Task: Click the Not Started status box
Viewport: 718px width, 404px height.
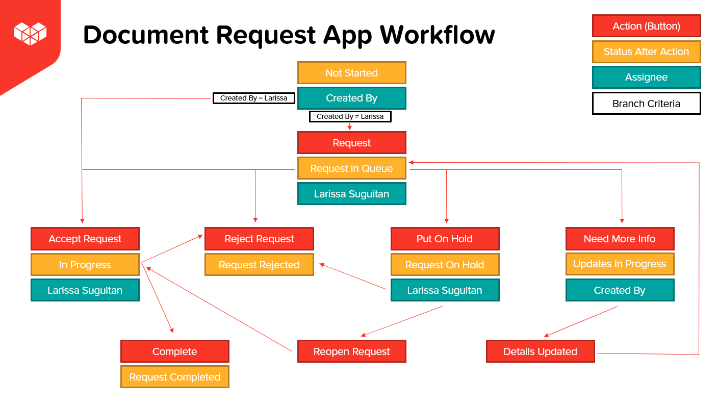Action: [352, 72]
